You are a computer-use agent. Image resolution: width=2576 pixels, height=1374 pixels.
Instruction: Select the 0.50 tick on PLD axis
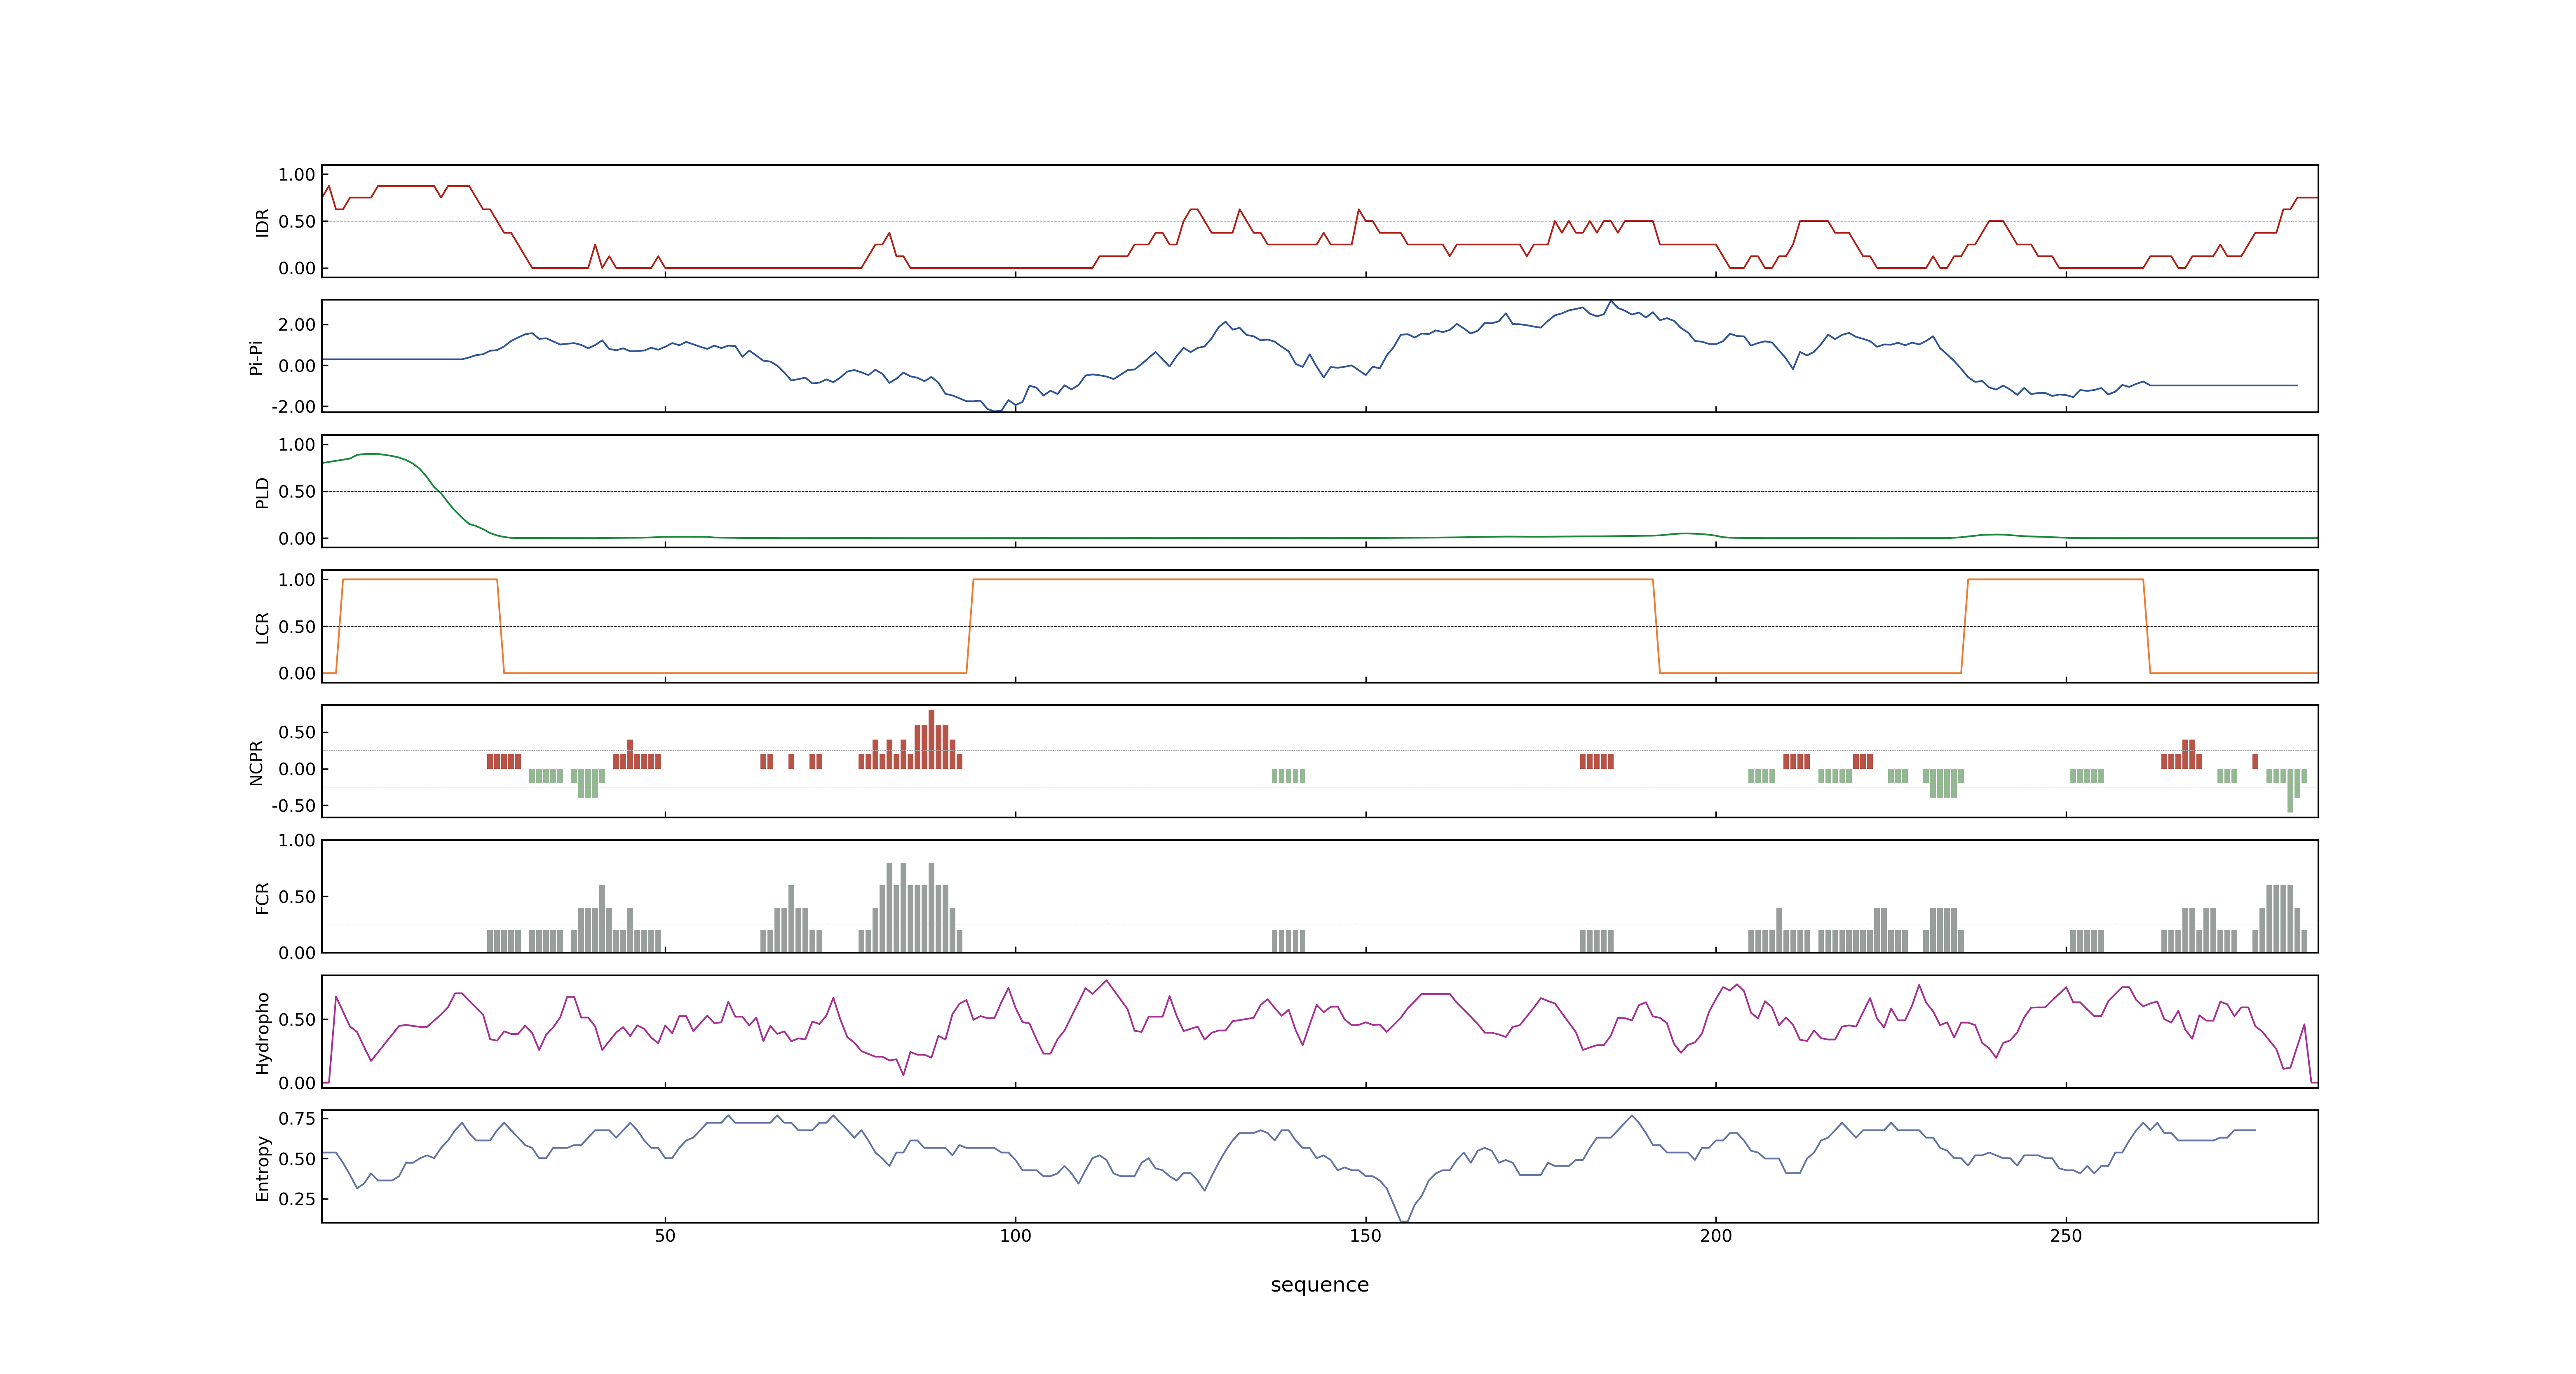click(297, 492)
